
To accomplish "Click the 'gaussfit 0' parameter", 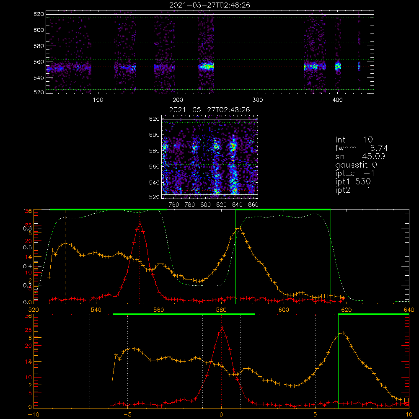I will (x=356, y=165).
